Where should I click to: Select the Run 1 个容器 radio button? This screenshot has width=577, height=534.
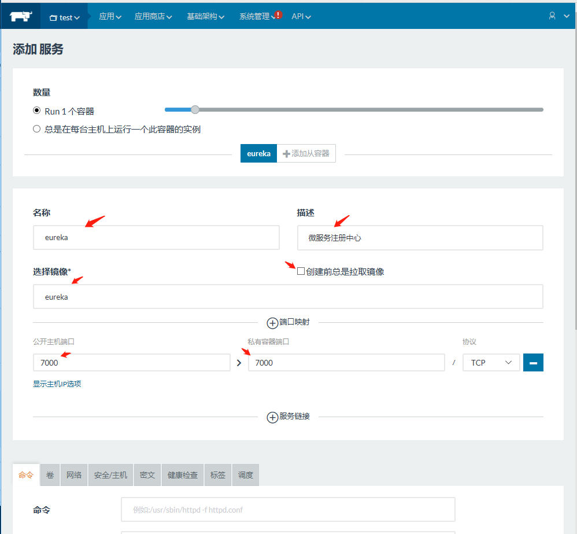[36, 110]
